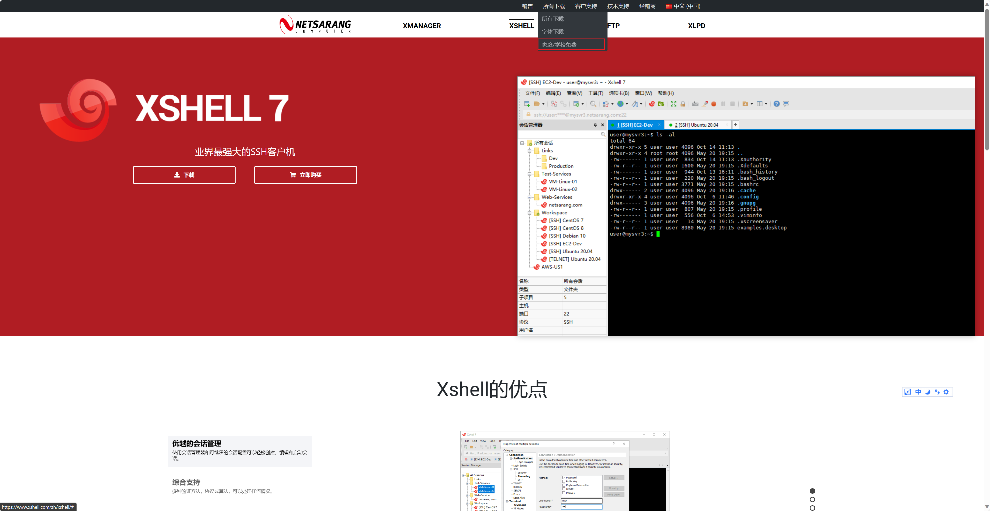
Task: Click the highlighter pen toolbar icon
Action: (x=704, y=104)
